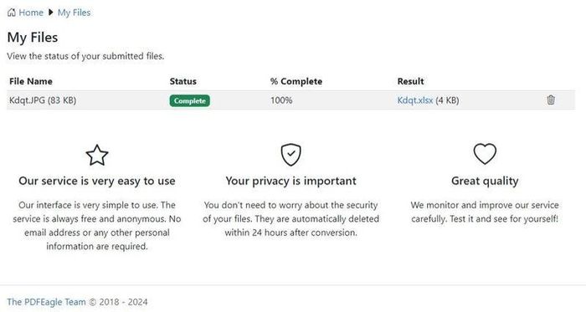Viewport: 586px width, 312px height.
Task: Click the My Files page heading
Action: pos(33,38)
